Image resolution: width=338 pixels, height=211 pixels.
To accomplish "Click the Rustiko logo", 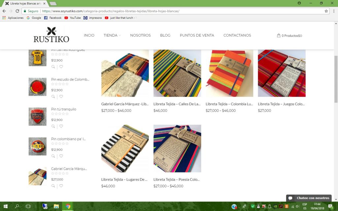I will (x=51, y=35).
